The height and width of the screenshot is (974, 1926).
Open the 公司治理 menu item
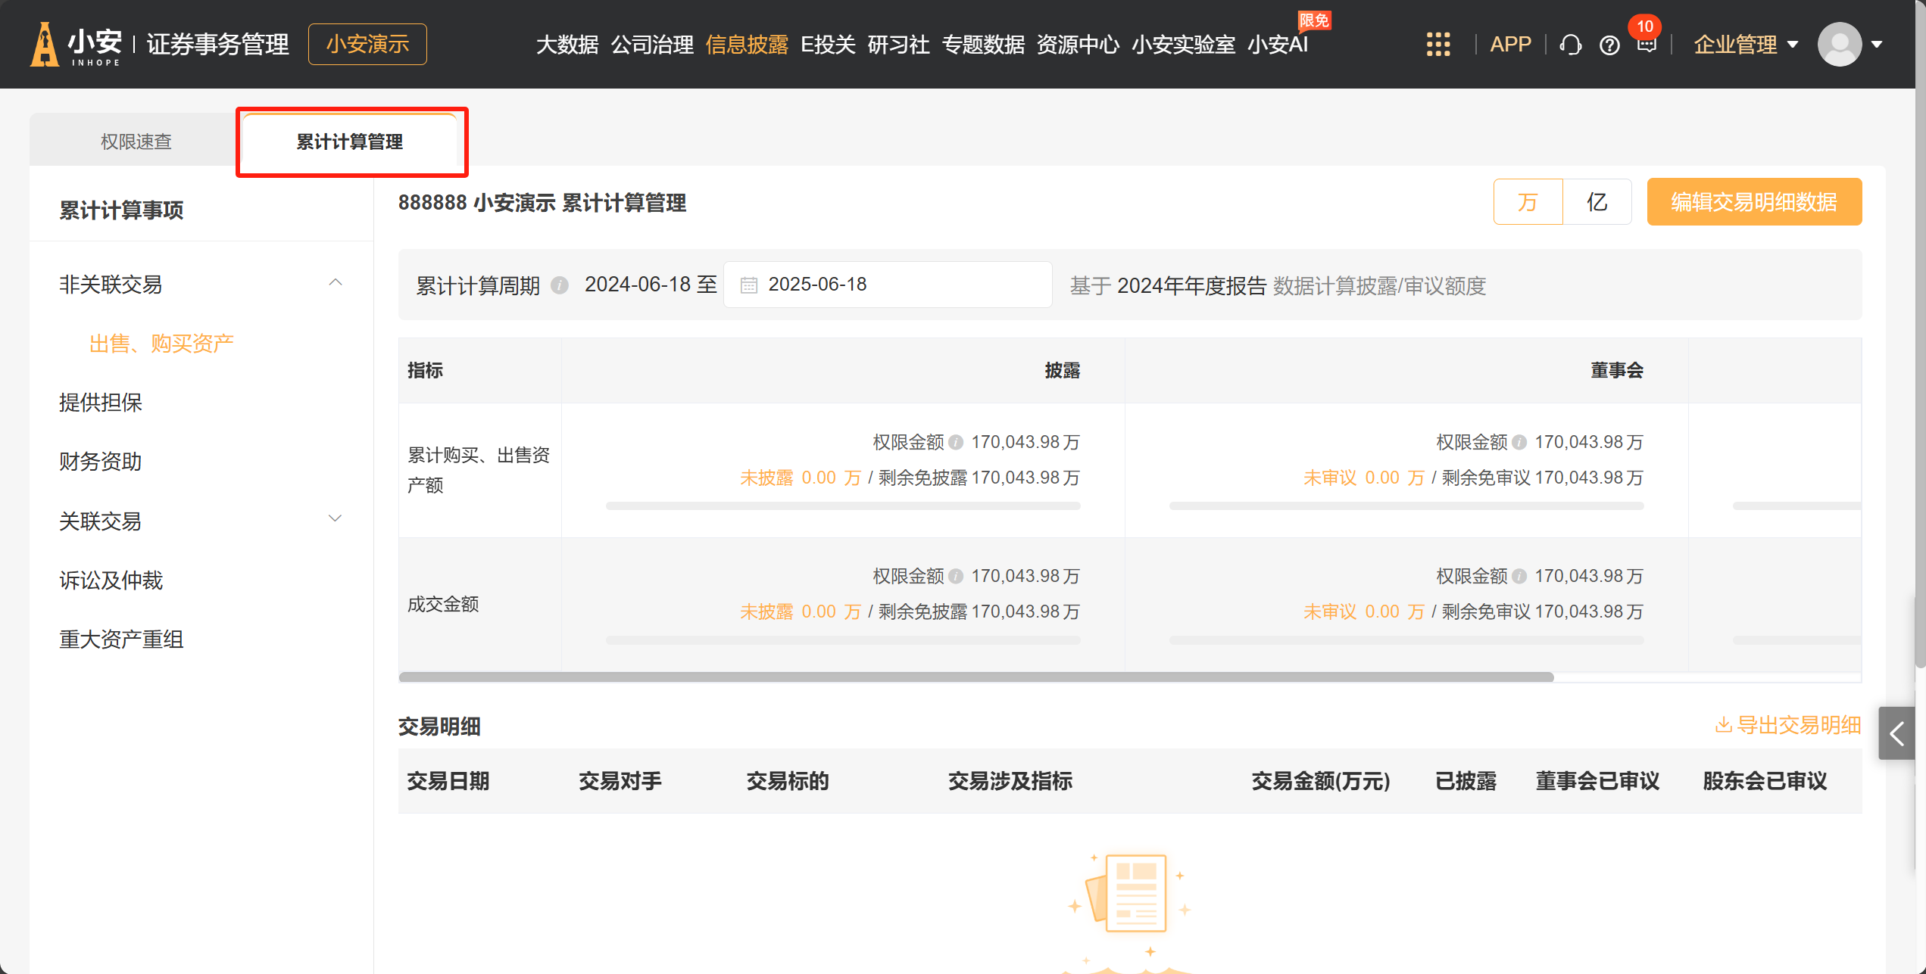(x=651, y=45)
